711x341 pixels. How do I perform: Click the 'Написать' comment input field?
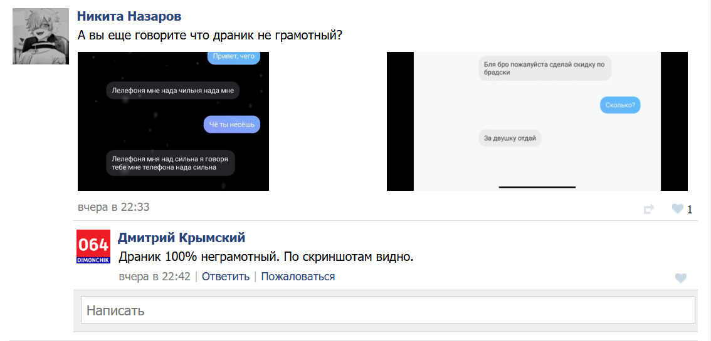pos(387,310)
